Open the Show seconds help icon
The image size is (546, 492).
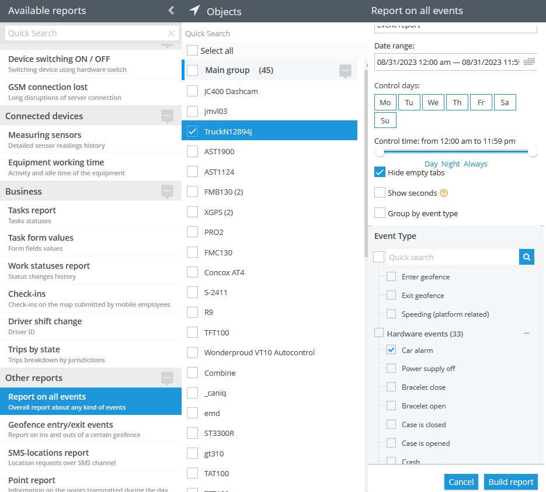pos(444,193)
